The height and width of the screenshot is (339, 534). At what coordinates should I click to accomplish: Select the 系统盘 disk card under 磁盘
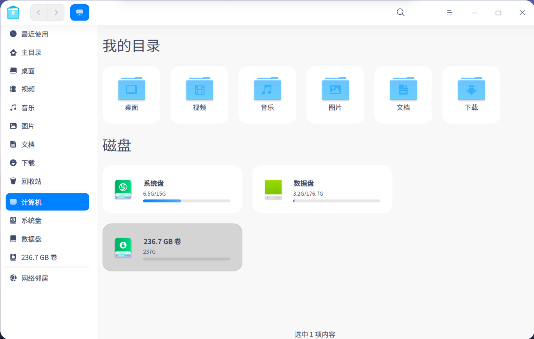click(x=172, y=189)
